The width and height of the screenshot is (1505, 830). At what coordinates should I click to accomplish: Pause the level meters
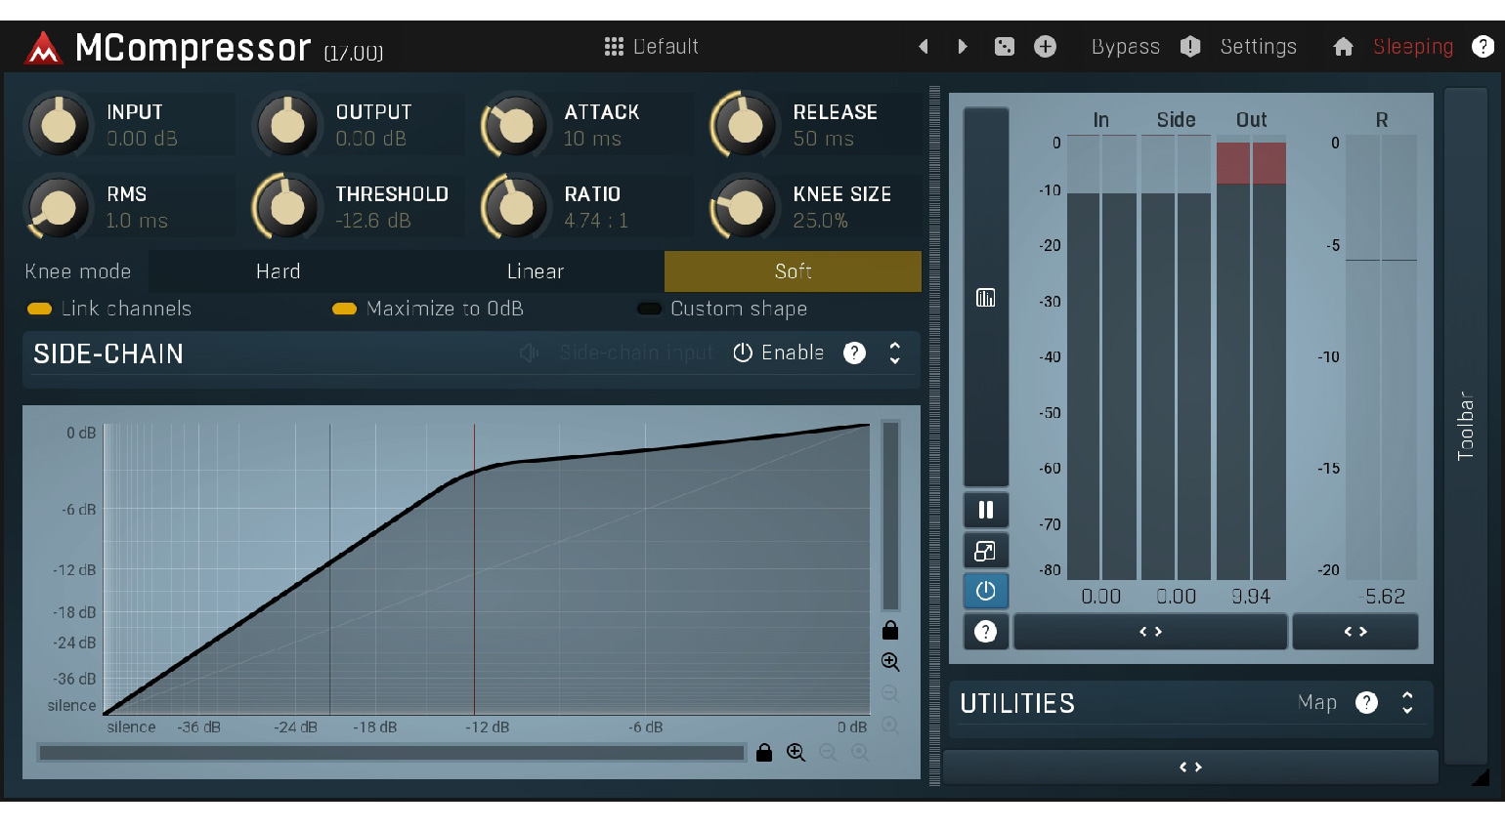(x=985, y=510)
